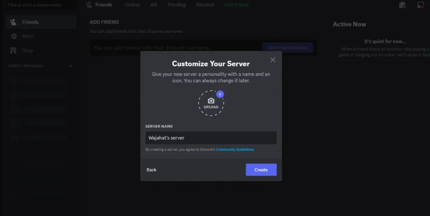
Task: Close the Customize Your Server dialog
Action: (273, 60)
